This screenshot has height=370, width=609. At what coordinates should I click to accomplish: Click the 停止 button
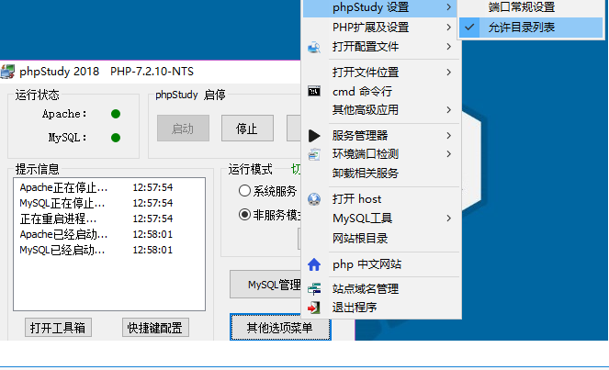point(247,129)
